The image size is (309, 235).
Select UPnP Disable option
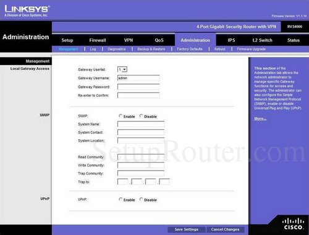tap(141, 199)
